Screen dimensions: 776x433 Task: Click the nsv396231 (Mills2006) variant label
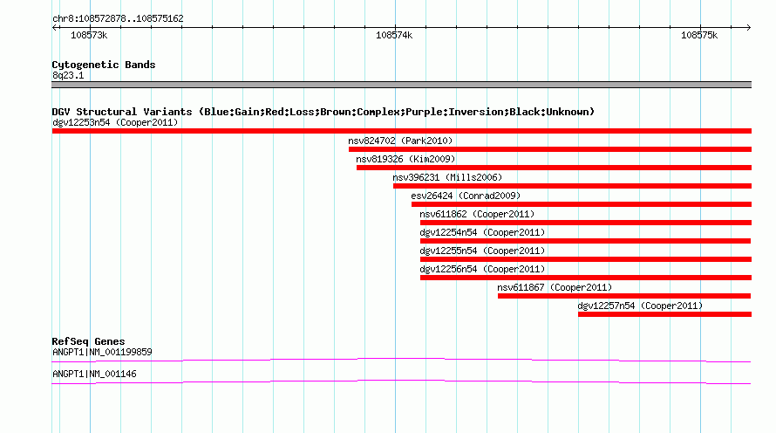click(x=447, y=177)
